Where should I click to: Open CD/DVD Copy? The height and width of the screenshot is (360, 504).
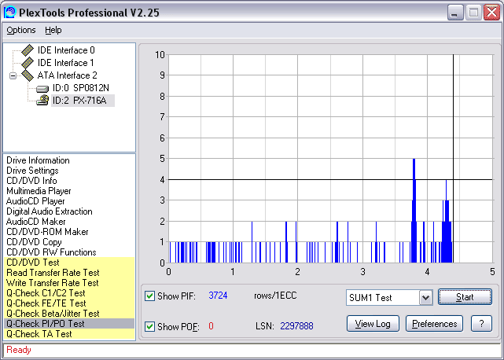(x=34, y=242)
